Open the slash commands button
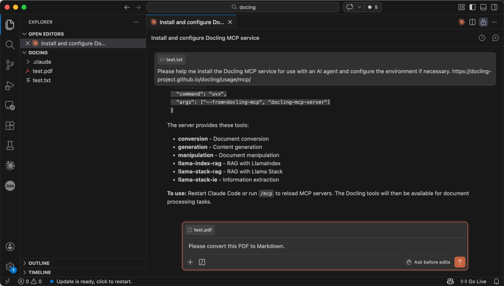 click(202, 262)
